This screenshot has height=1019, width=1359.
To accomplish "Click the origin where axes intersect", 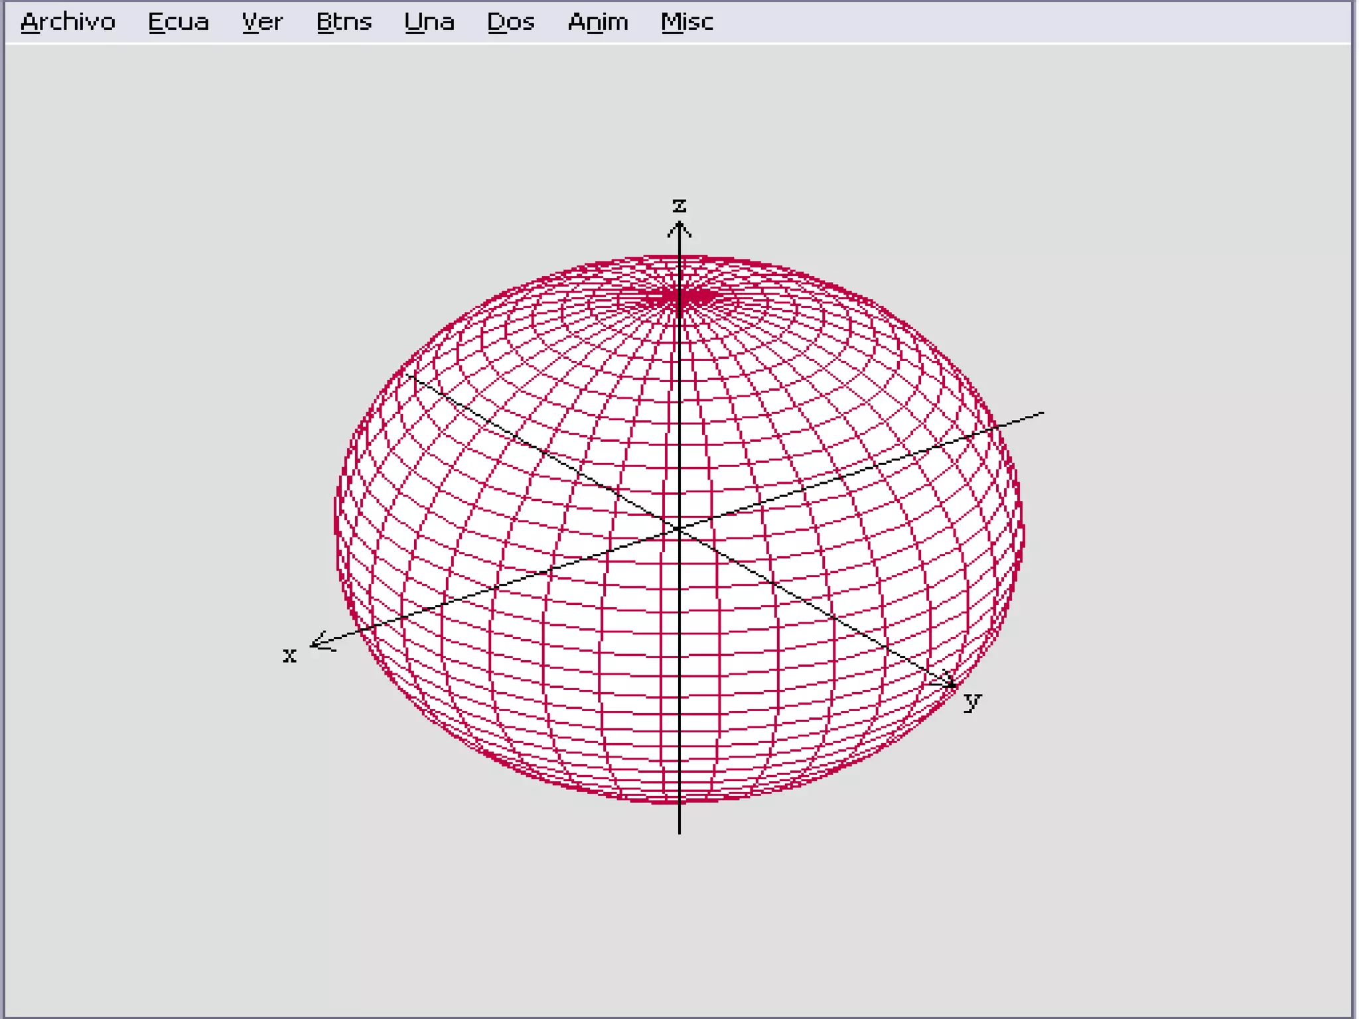I will pos(679,528).
